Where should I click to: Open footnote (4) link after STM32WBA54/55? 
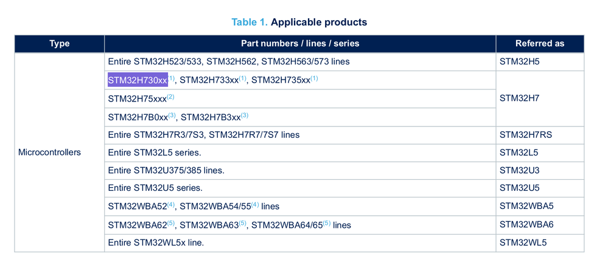255,204
